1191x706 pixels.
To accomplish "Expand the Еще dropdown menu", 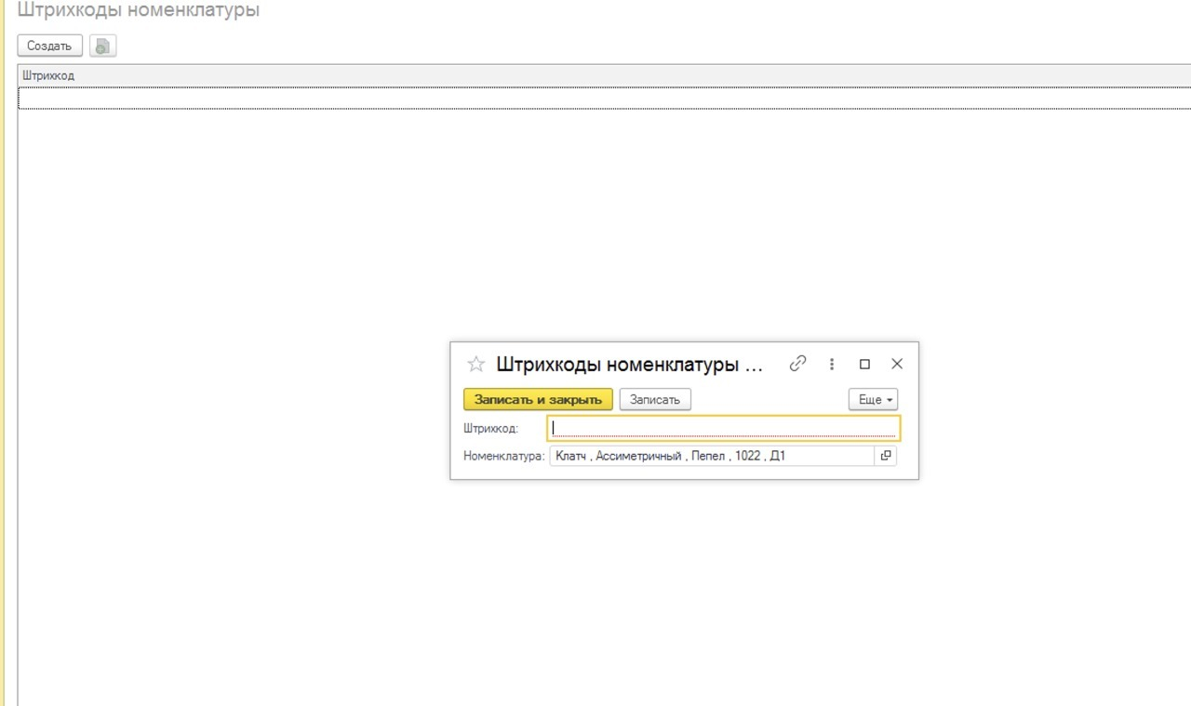I will 873,399.
